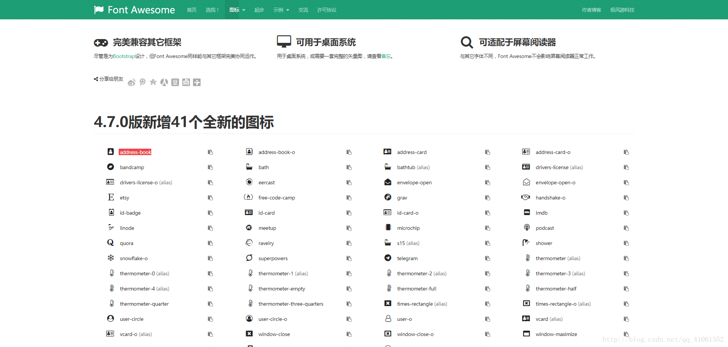
Task: Click the superpowers icon
Action: pyautogui.click(x=249, y=258)
